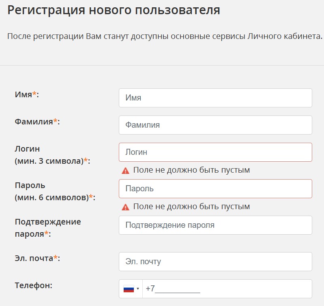The height and width of the screenshot is (306, 324).
Task: Click the Имя input field
Action: pyautogui.click(x=215, y=98)
